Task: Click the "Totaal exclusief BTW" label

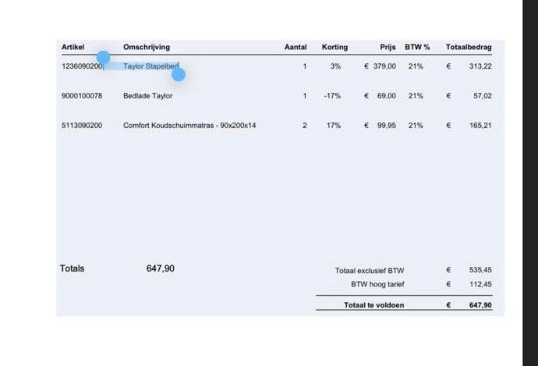Action: 370,271
